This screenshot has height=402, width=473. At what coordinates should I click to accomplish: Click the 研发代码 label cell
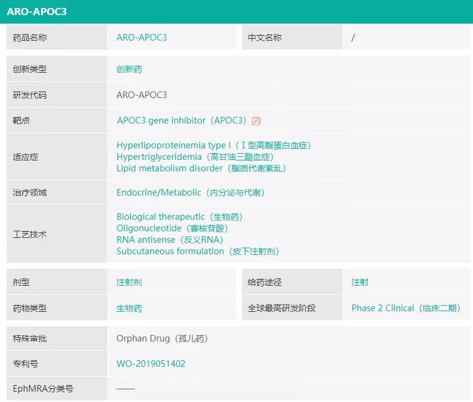(x=57, y=95)
